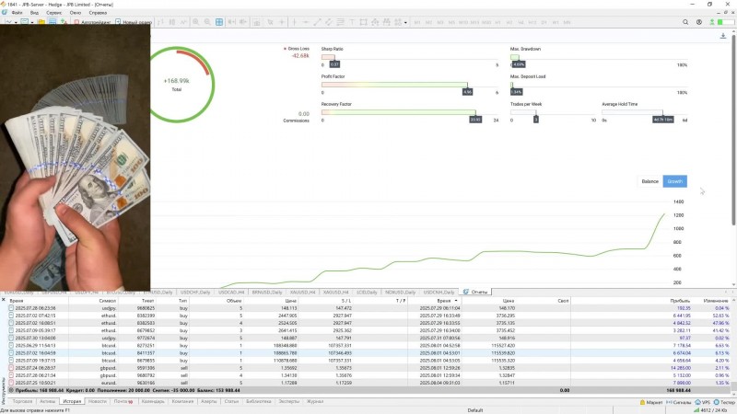Click the tile windows grid icon
The width and height of the screenshot is (737, 414).
click(219, 22)
